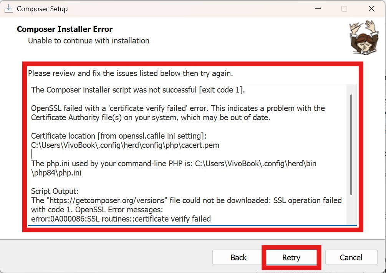Click the Composer Setup installer icon in title bar
The image size is (386, 273).
click(x=9, y=8)
